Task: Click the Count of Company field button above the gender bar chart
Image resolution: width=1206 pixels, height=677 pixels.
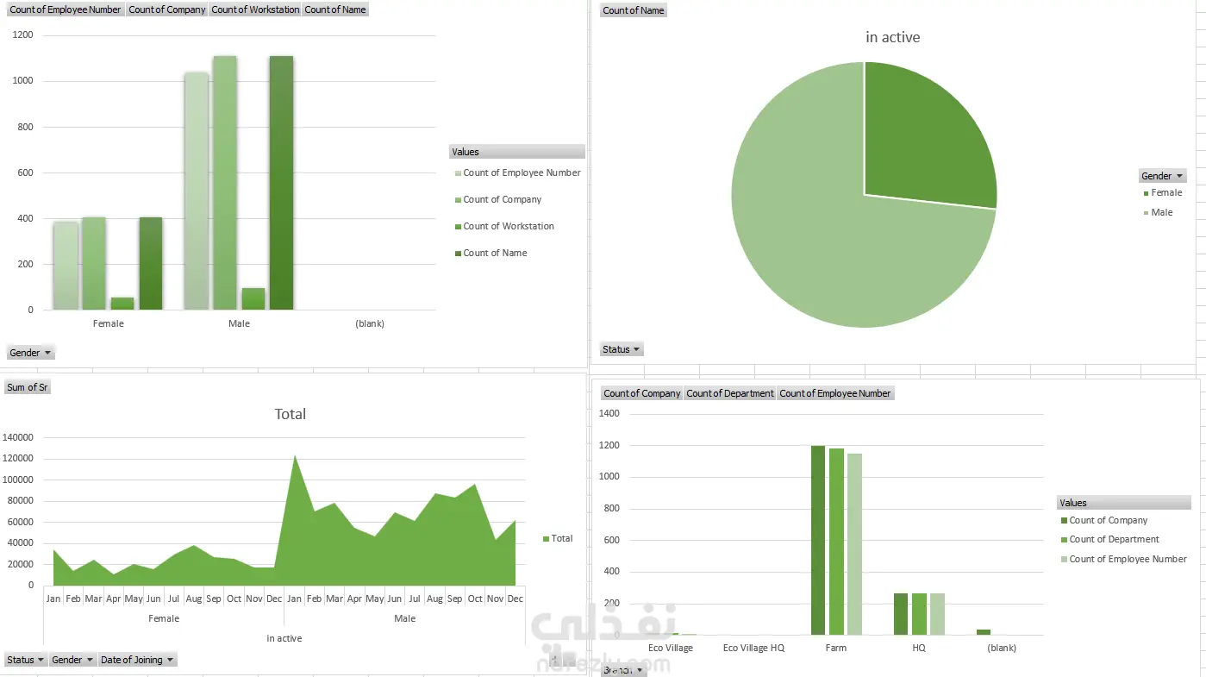Action: [x=167, y=9]
